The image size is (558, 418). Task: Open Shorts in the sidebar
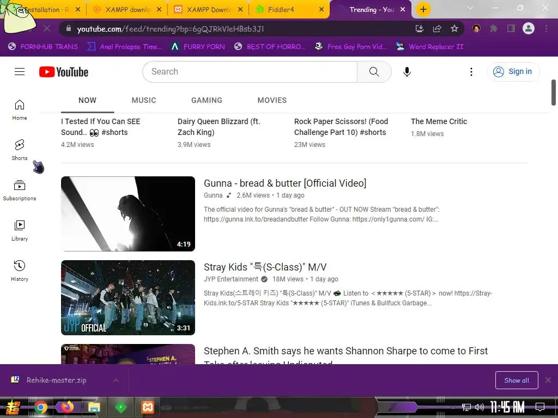tap(20, 150)
